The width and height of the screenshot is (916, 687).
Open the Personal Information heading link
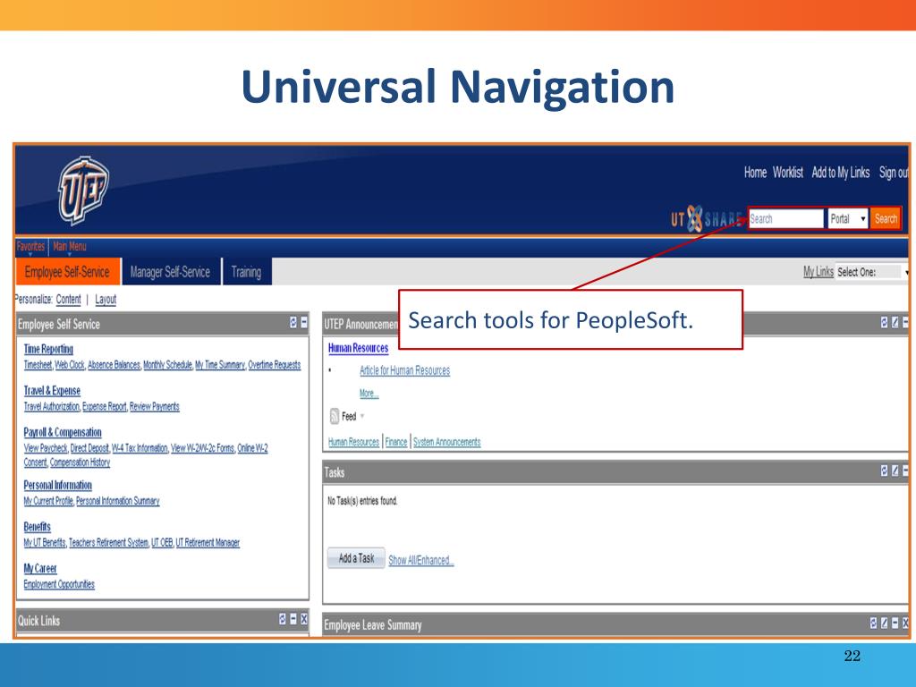pos(58,486)
